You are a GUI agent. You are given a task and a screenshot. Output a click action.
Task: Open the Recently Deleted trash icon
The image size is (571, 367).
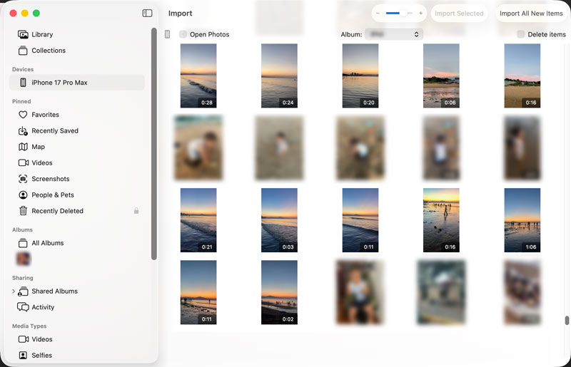pos(23,211)
